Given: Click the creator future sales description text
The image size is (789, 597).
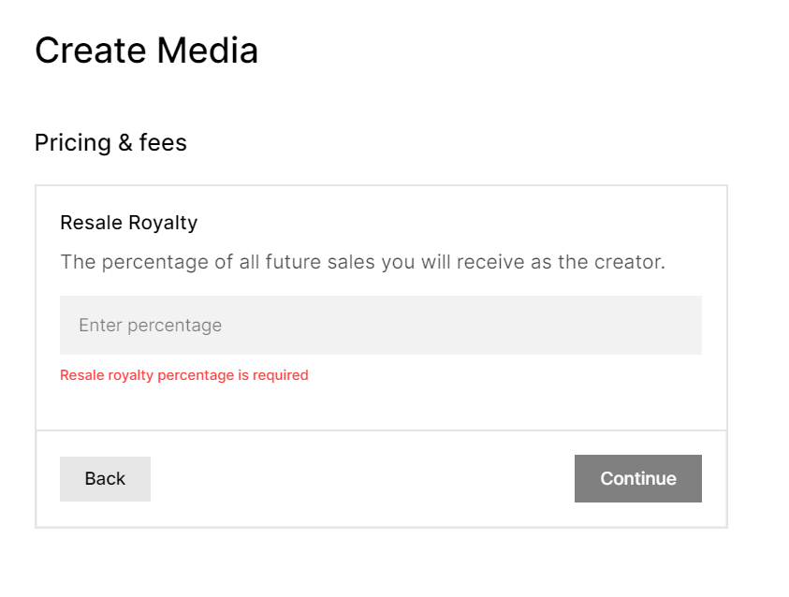Looking at the screenshot, I should click(x=362, y=262).
